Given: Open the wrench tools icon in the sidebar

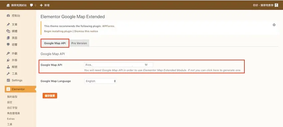Looking at the screenshot, I should [x=8, y=74].
